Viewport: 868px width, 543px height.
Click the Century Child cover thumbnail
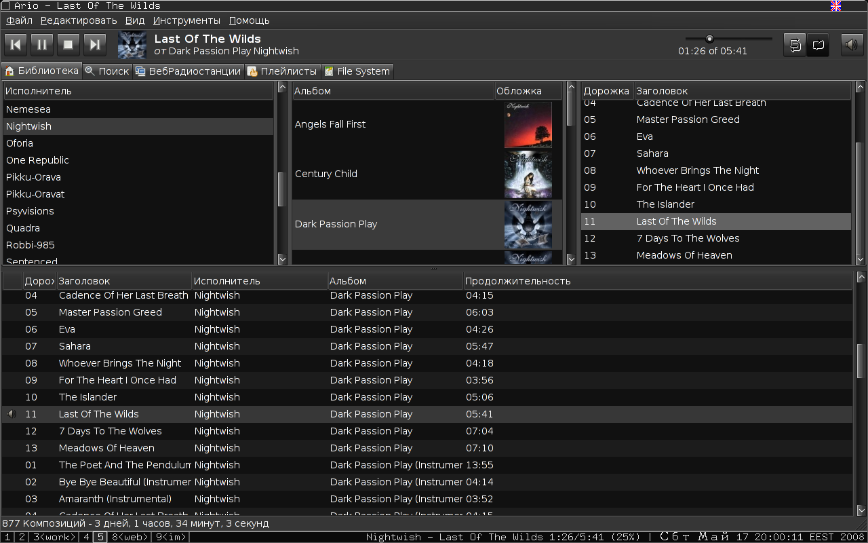528,174
